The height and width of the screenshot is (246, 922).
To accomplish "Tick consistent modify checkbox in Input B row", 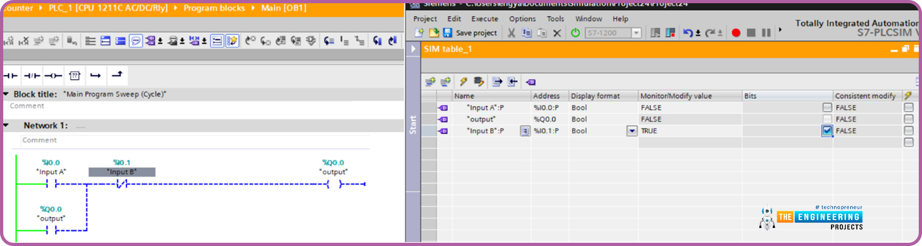I will (x=908, y=131).
